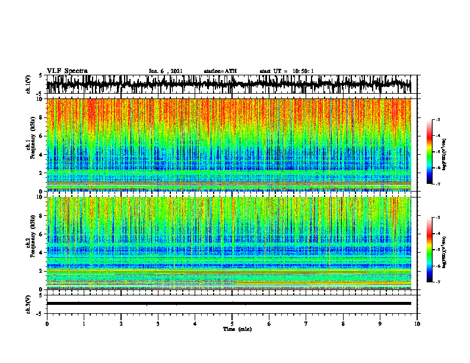Click the 'VLF Spectra' title text

67,71
